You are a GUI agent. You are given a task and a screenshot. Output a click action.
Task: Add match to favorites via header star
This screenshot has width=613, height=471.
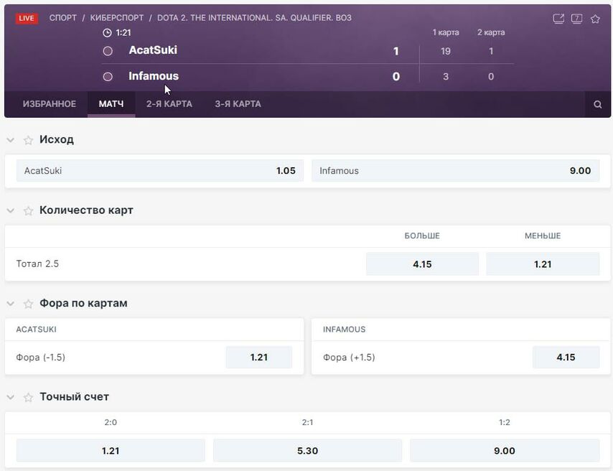pos(595,19)
